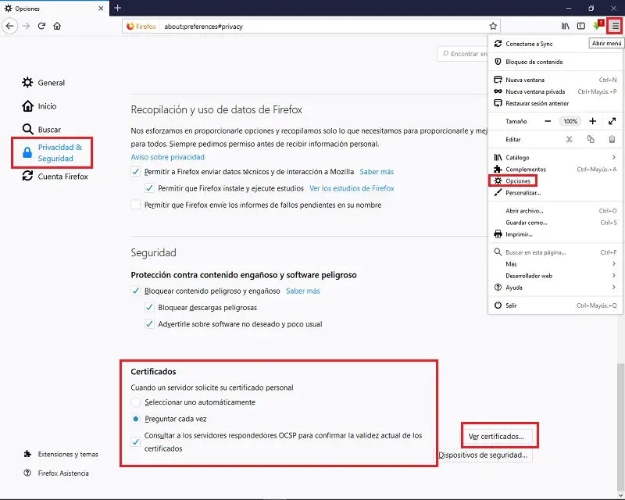Go back with the back arrow button
This screenshot has width=625, height=500.
tap(10, 27)
